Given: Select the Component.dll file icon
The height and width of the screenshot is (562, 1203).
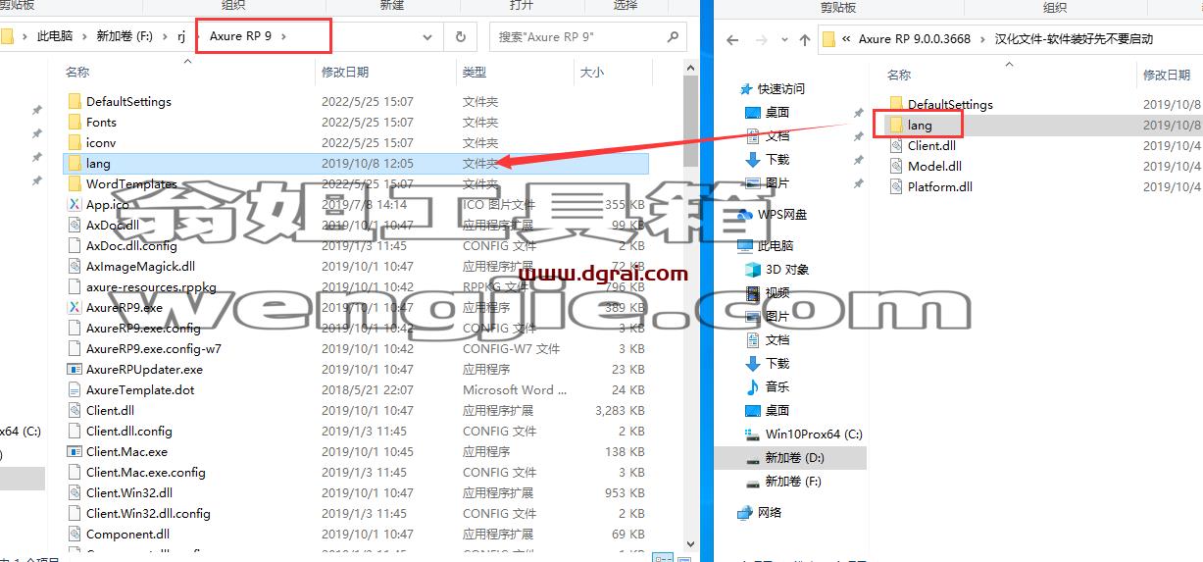Looking at the screenshot, I should pyautogui.click(x=75, y=534).
